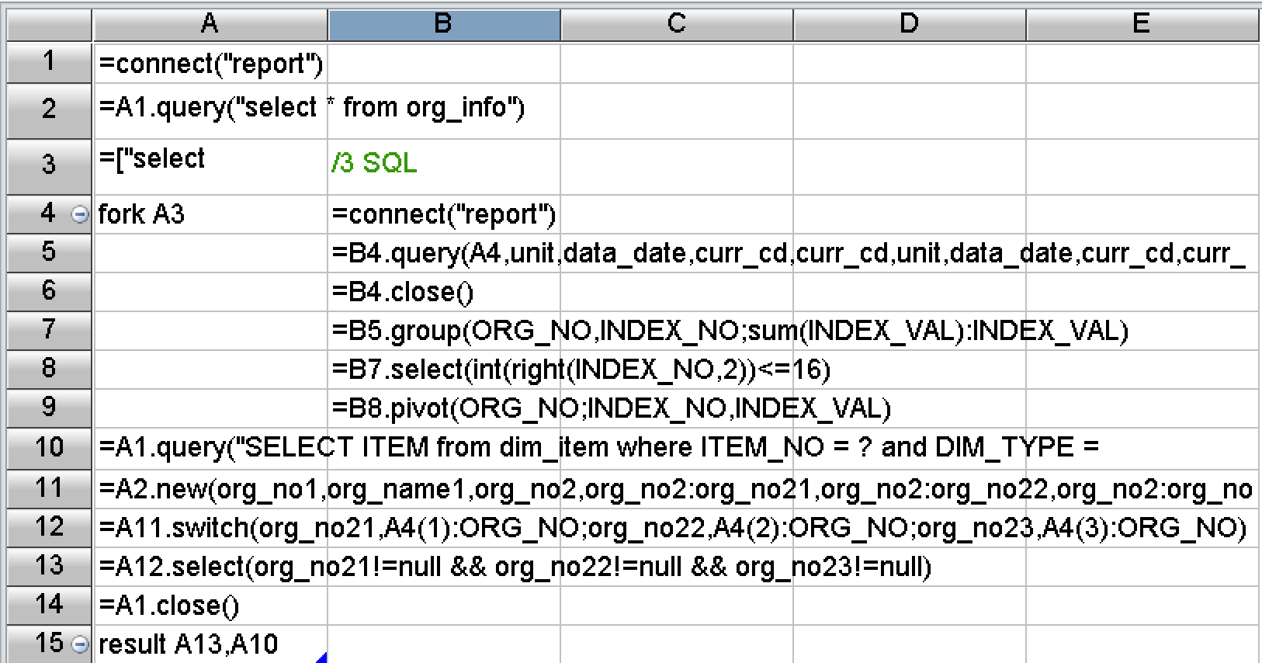
Task: Select row 14 header
Action: (x=49, y=606)
